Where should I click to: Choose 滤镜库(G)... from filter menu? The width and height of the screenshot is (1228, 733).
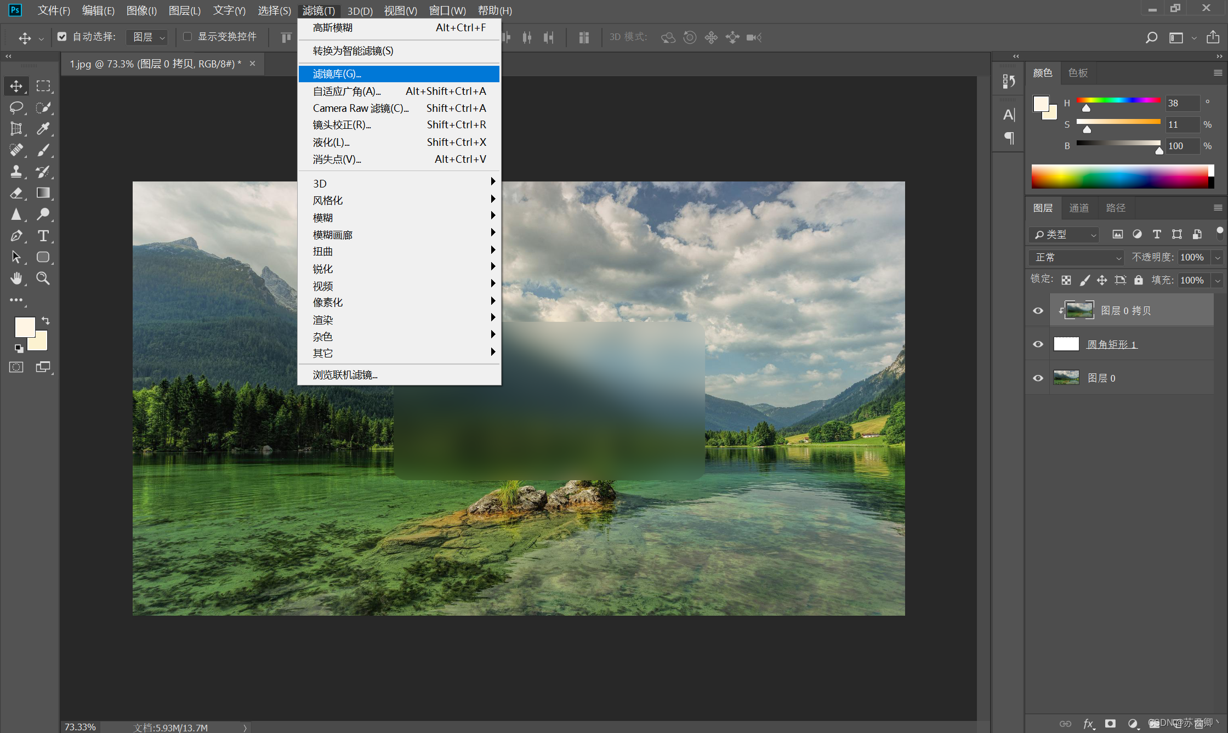(399, 74)
